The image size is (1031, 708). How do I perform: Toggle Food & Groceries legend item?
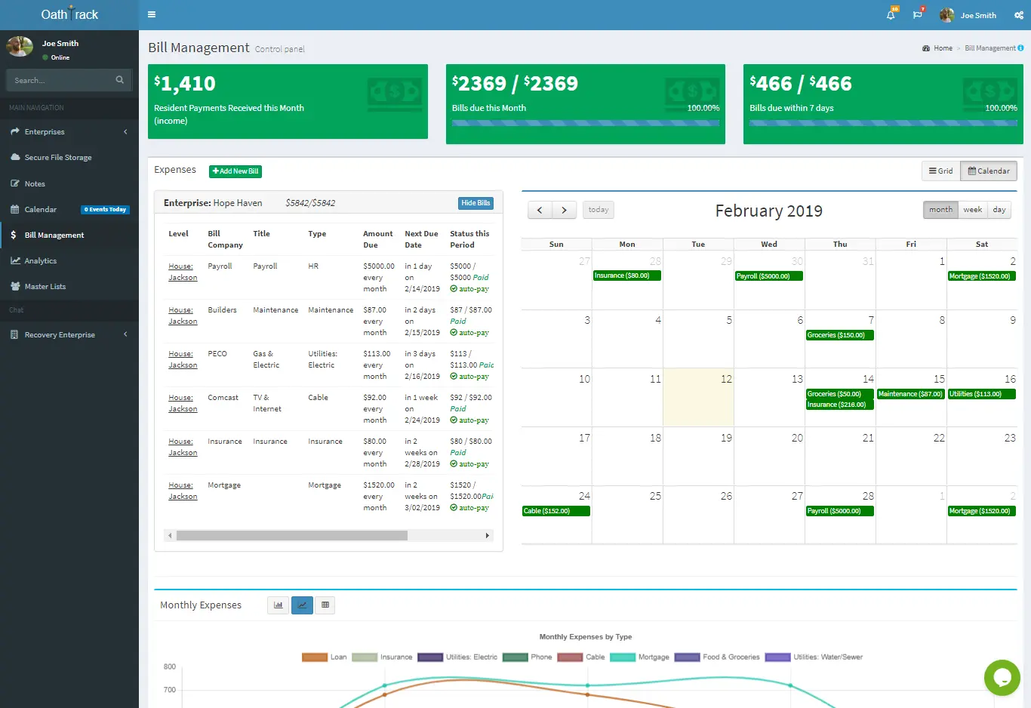tap(717, 657)
